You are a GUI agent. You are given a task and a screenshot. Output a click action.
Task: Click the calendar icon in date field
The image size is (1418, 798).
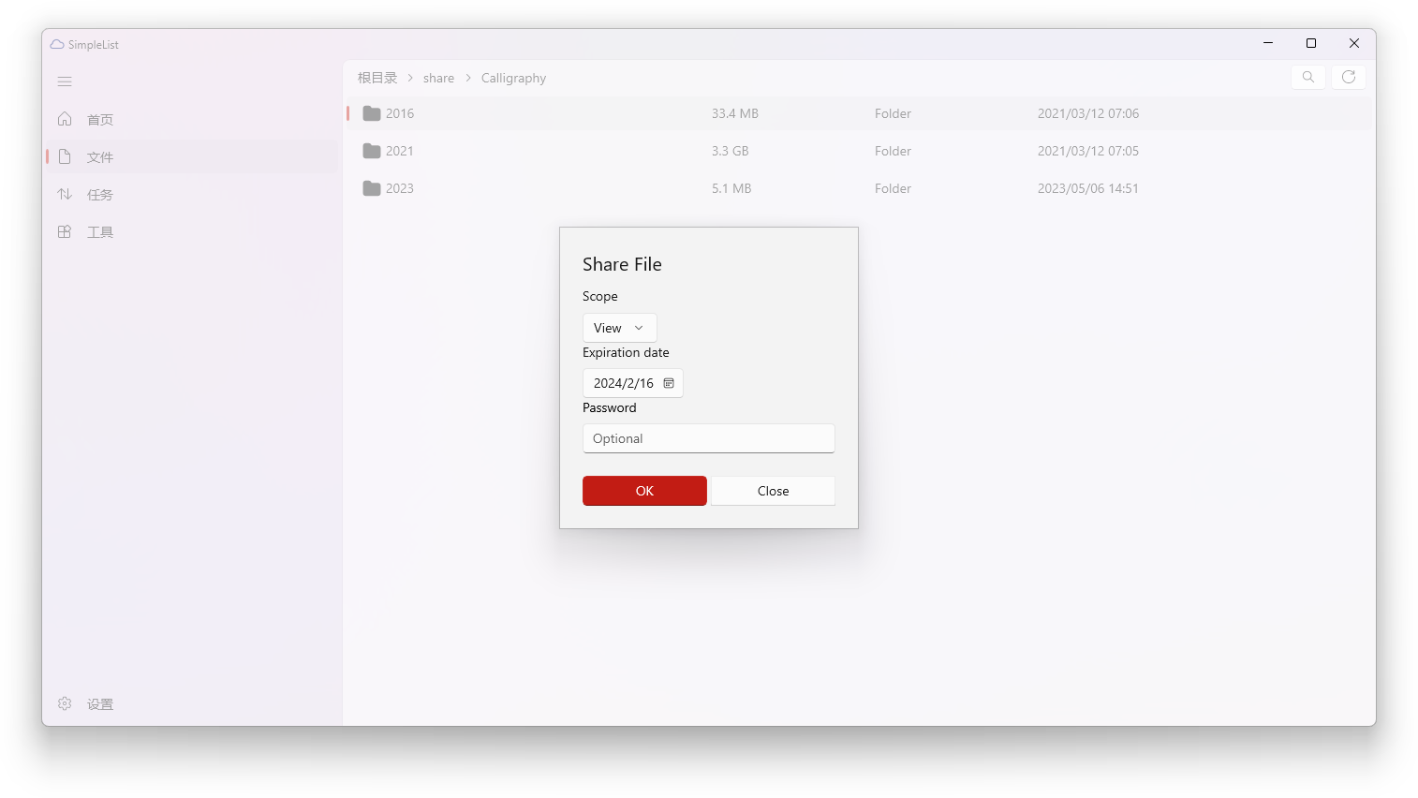[x=669, y=383]
